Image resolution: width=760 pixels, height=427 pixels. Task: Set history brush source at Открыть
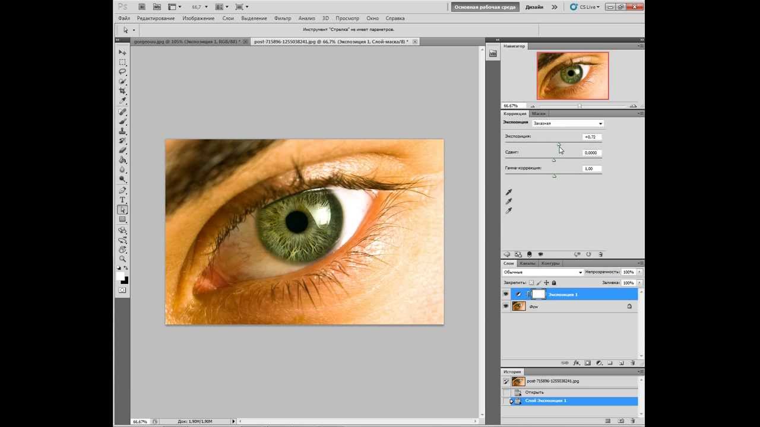tap(506, 393)
